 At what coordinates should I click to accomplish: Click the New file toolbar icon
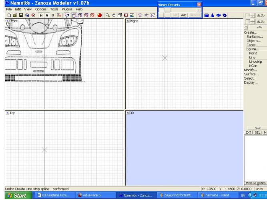(8, 15)
